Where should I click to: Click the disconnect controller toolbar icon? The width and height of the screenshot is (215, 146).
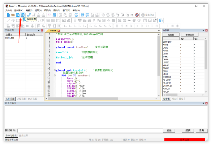(x=34, y=15)
